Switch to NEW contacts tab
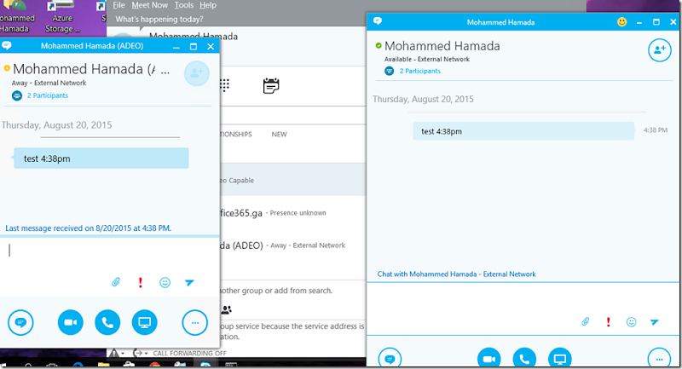Viewport: 682px width, 369px height. click(x=280, y=135)
